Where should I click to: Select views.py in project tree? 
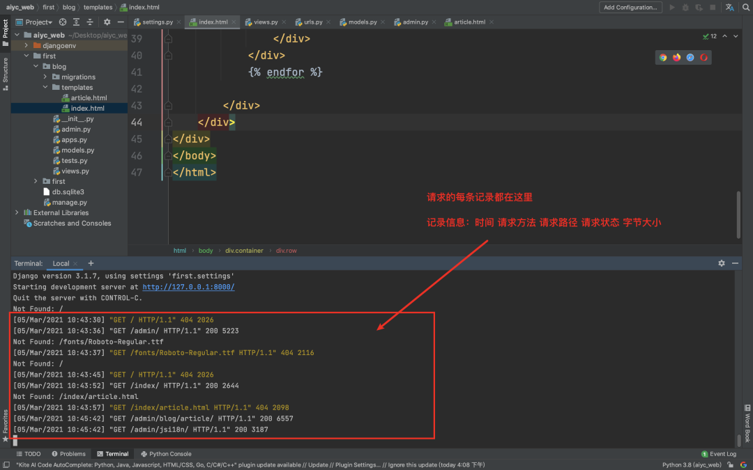click(x=70, y=171)
